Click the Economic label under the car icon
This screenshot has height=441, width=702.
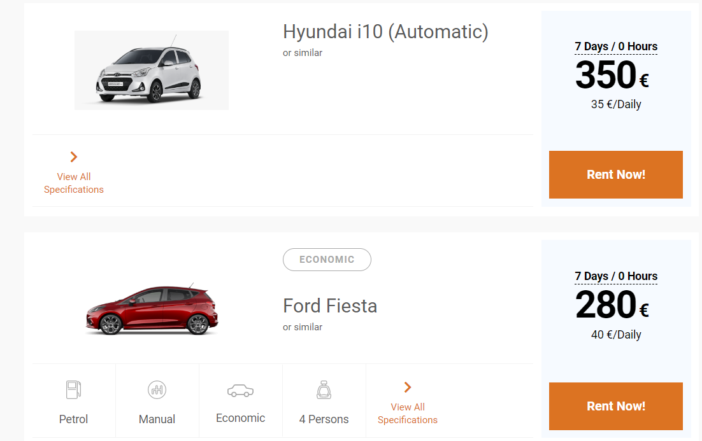point(240,417)
